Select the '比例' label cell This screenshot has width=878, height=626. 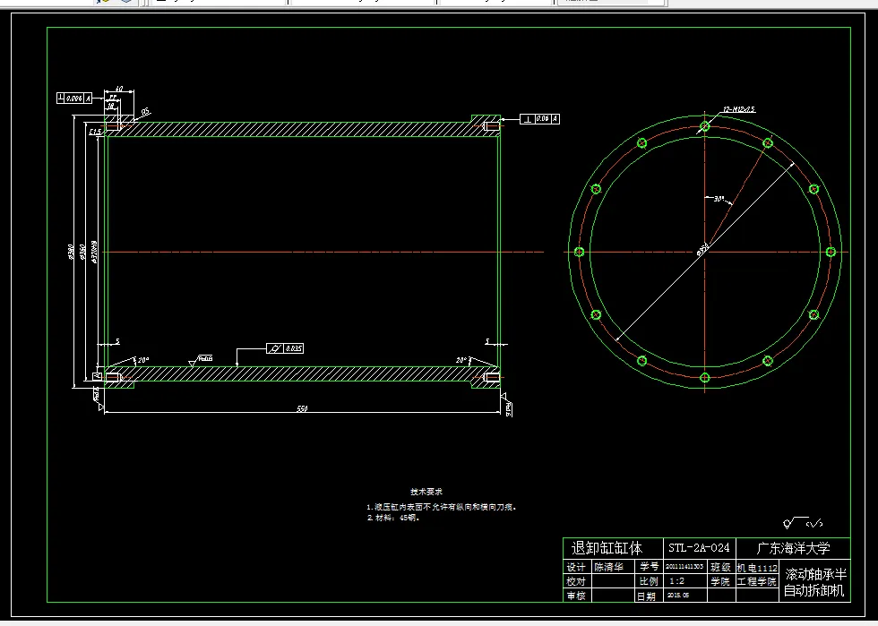click(650, 581)
